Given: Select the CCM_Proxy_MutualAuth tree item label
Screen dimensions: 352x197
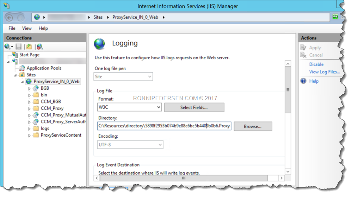Looking at the screenshot, I should point(63,115).
